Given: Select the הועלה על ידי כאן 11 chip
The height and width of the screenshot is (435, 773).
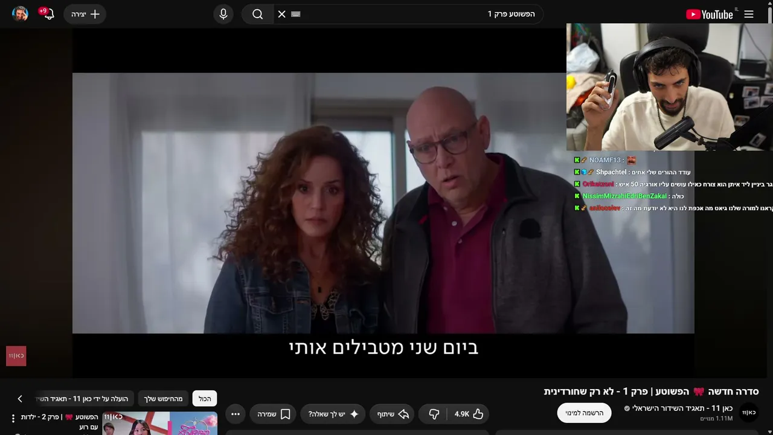Looking at the screenshot, I should [x=85, y=399].
